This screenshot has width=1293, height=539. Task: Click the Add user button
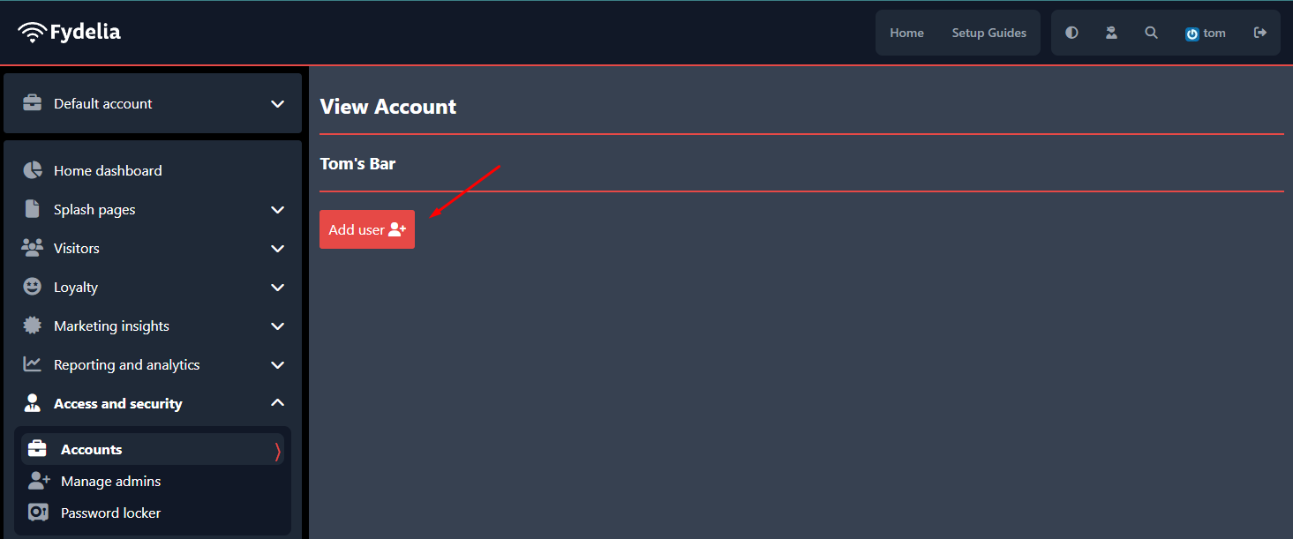pyautogui.click(x=367, y=229)
